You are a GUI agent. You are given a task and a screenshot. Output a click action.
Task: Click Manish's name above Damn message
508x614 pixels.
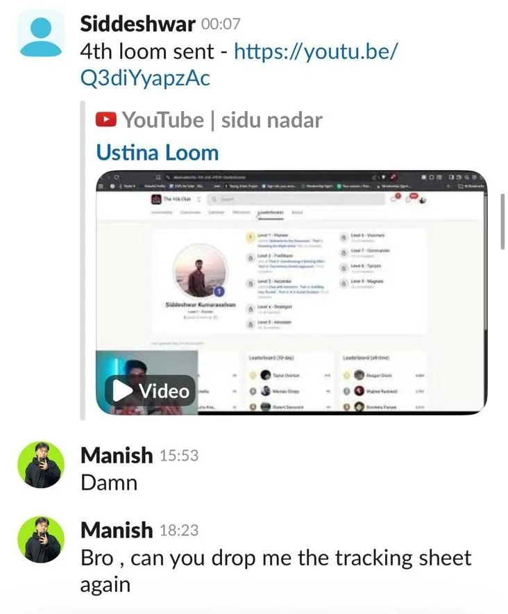pyautogui.click(x=117, y=455)
